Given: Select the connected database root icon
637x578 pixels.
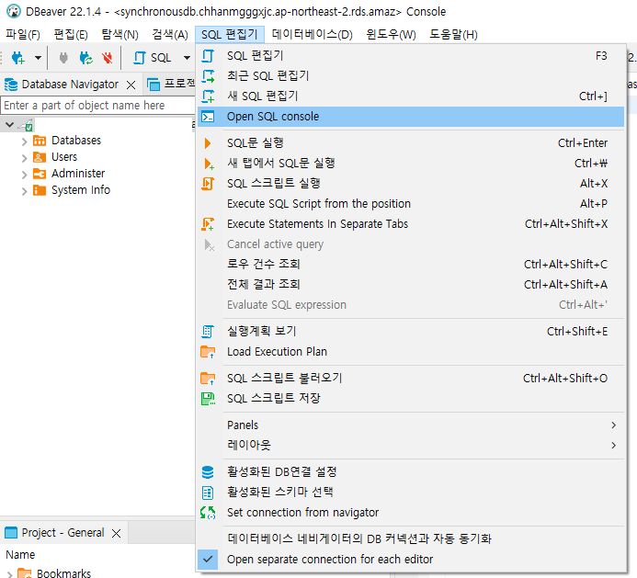Looking at the screenshot, I should (x=26, y=125).
